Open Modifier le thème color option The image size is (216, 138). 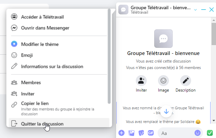[40, 44]
